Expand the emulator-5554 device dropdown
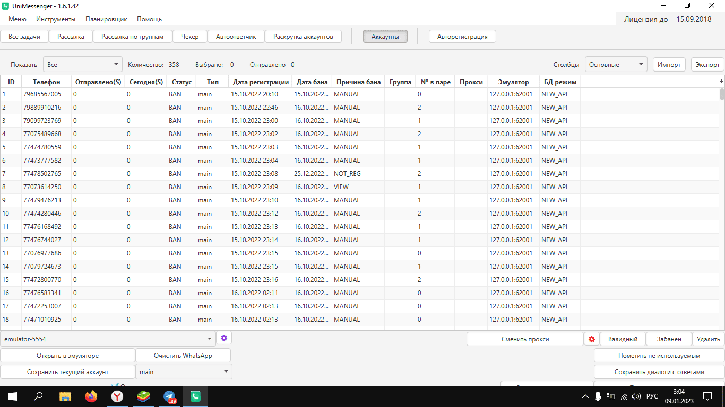The height and width of the screenshot is (407, 725). pyautogui.click(x=108, y=339)
